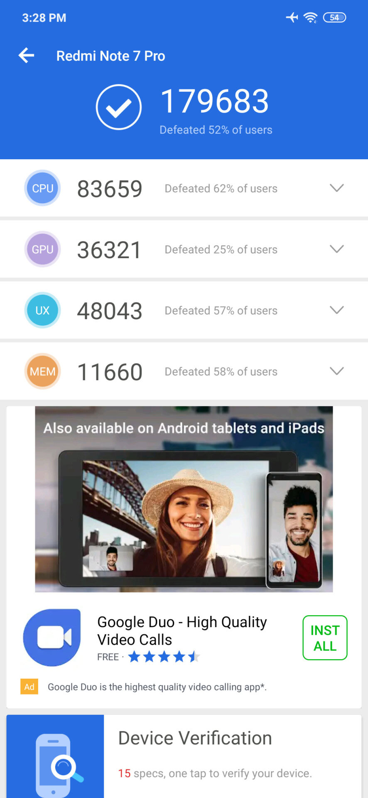Tap the teal UX circle icon

(x=43, y=310)
